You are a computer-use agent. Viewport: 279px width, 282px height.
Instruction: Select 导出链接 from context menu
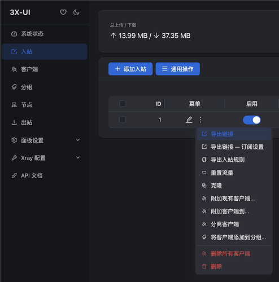[234, 134]
